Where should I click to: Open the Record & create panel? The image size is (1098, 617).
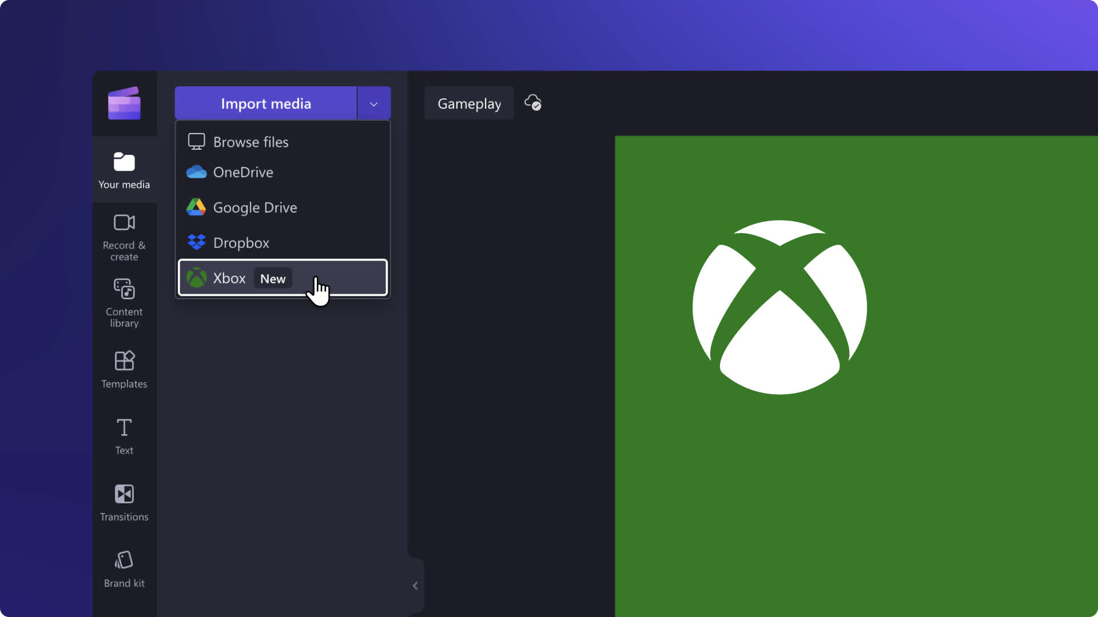[125, 236]
